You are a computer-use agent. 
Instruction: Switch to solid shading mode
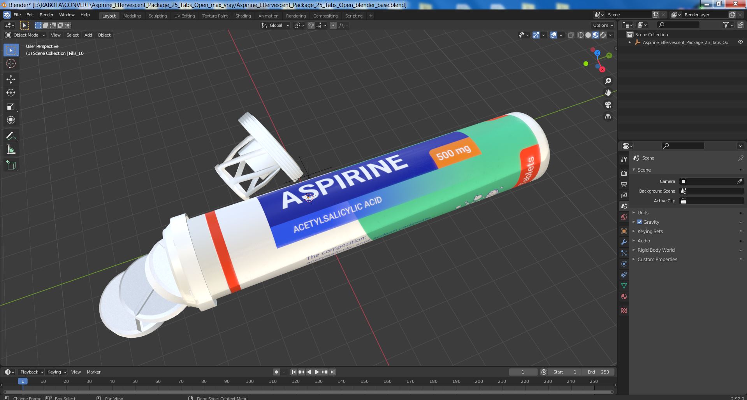click(x=588, y=35)
